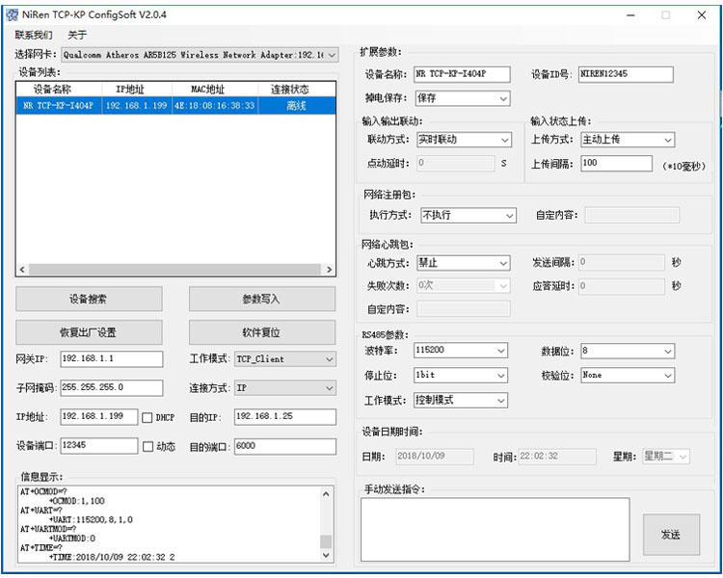This screenshot has height=578, width=723.
Task: Close the ConfigSoft window
Action: click(x=702, y=15)
